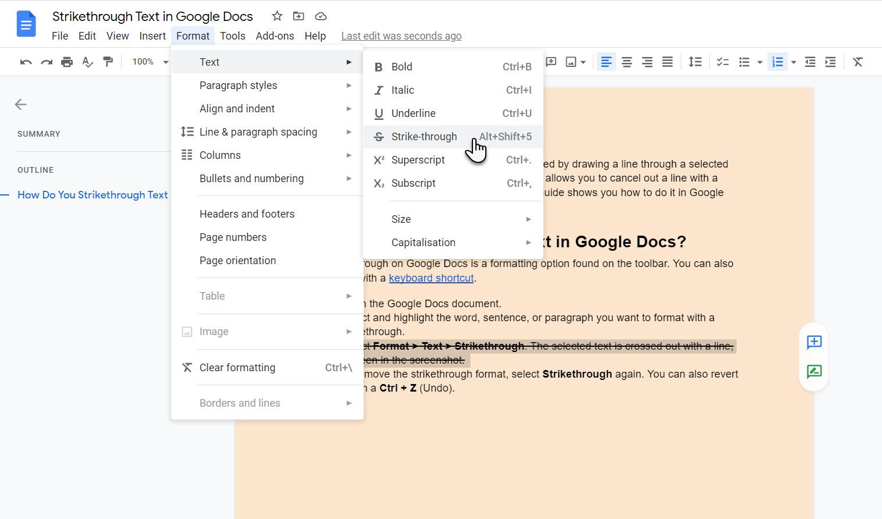This screenshot has width=882, height=519.
Task: Follow the keyboard shortcut hyperlink
Action: (431, 278)
